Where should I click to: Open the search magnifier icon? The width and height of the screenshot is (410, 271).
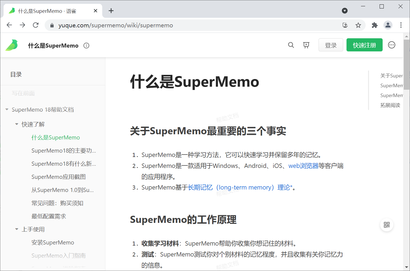291,45
